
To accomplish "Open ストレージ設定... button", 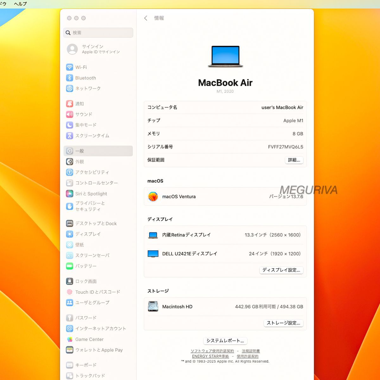I will 283,323.
